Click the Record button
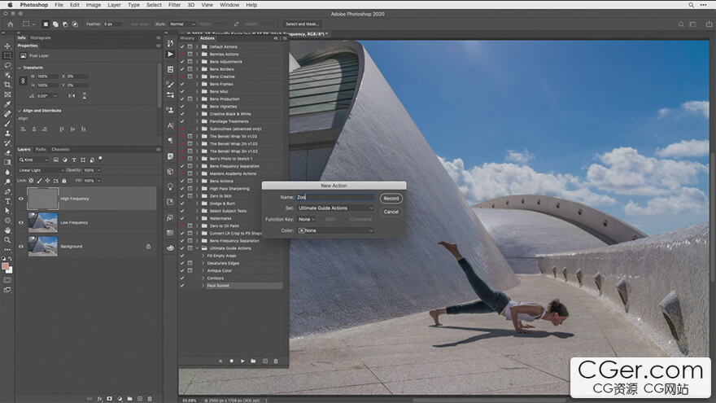 tap(391, 198)
